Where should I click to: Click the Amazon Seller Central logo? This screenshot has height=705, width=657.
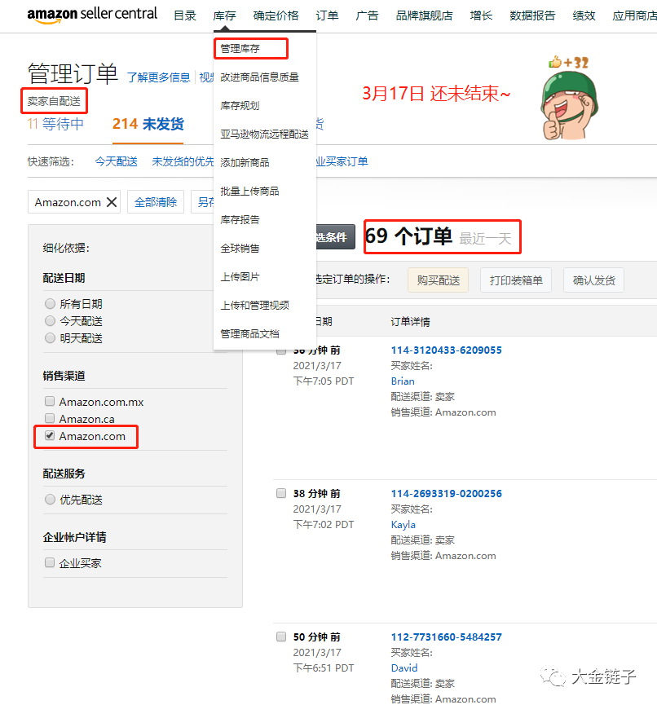pos(92,15)
